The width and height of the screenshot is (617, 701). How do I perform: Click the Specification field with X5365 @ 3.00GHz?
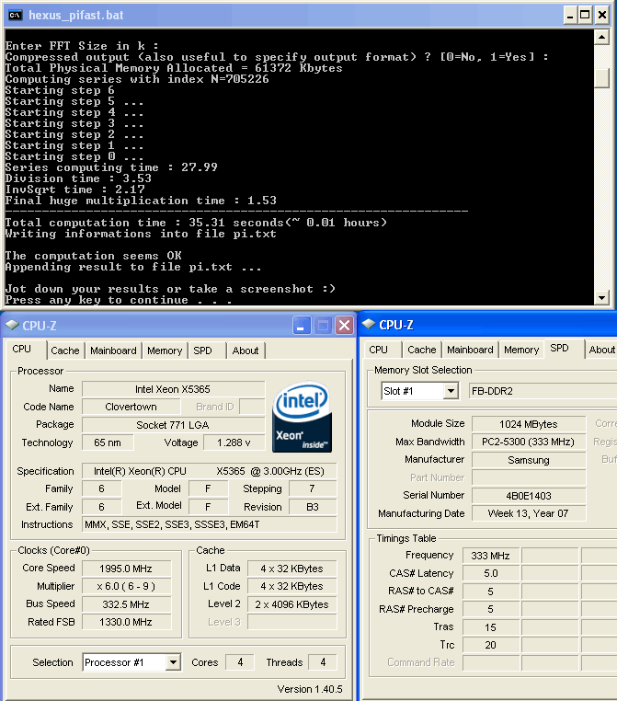(x=209, y=471)
